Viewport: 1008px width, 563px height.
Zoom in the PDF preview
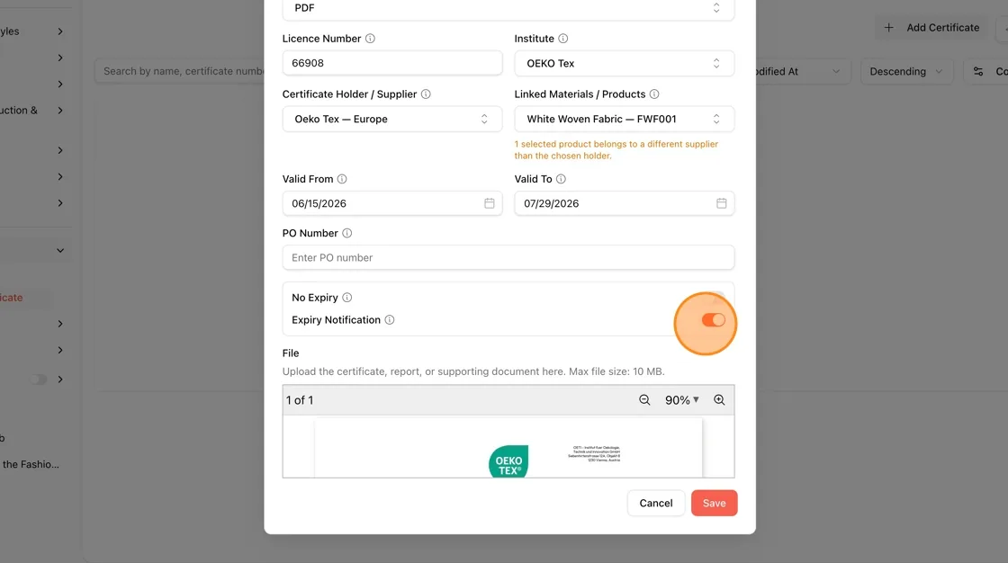pyautogui.click(x=719, y=399)
